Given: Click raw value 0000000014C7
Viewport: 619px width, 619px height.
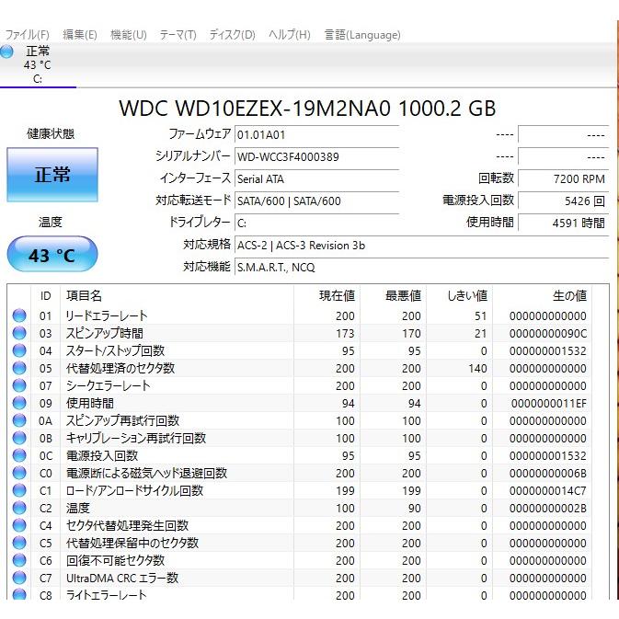Looking at the screenshot, I should click(x=548, y=491).
